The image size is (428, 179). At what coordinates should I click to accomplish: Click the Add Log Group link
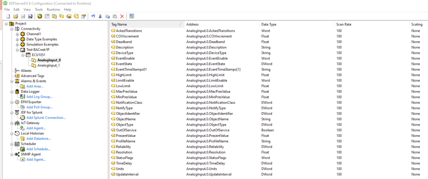pyautogui.click(x=39, y=97)
